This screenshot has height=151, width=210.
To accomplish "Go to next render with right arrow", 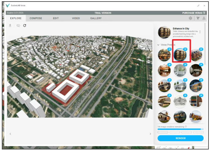I will click(x=150, y=134).
